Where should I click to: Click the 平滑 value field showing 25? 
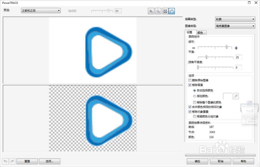(x=238, y=57)
